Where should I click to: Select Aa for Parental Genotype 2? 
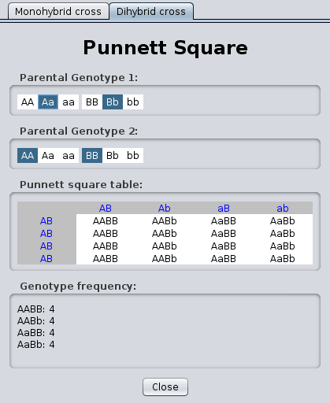(48, 155)
